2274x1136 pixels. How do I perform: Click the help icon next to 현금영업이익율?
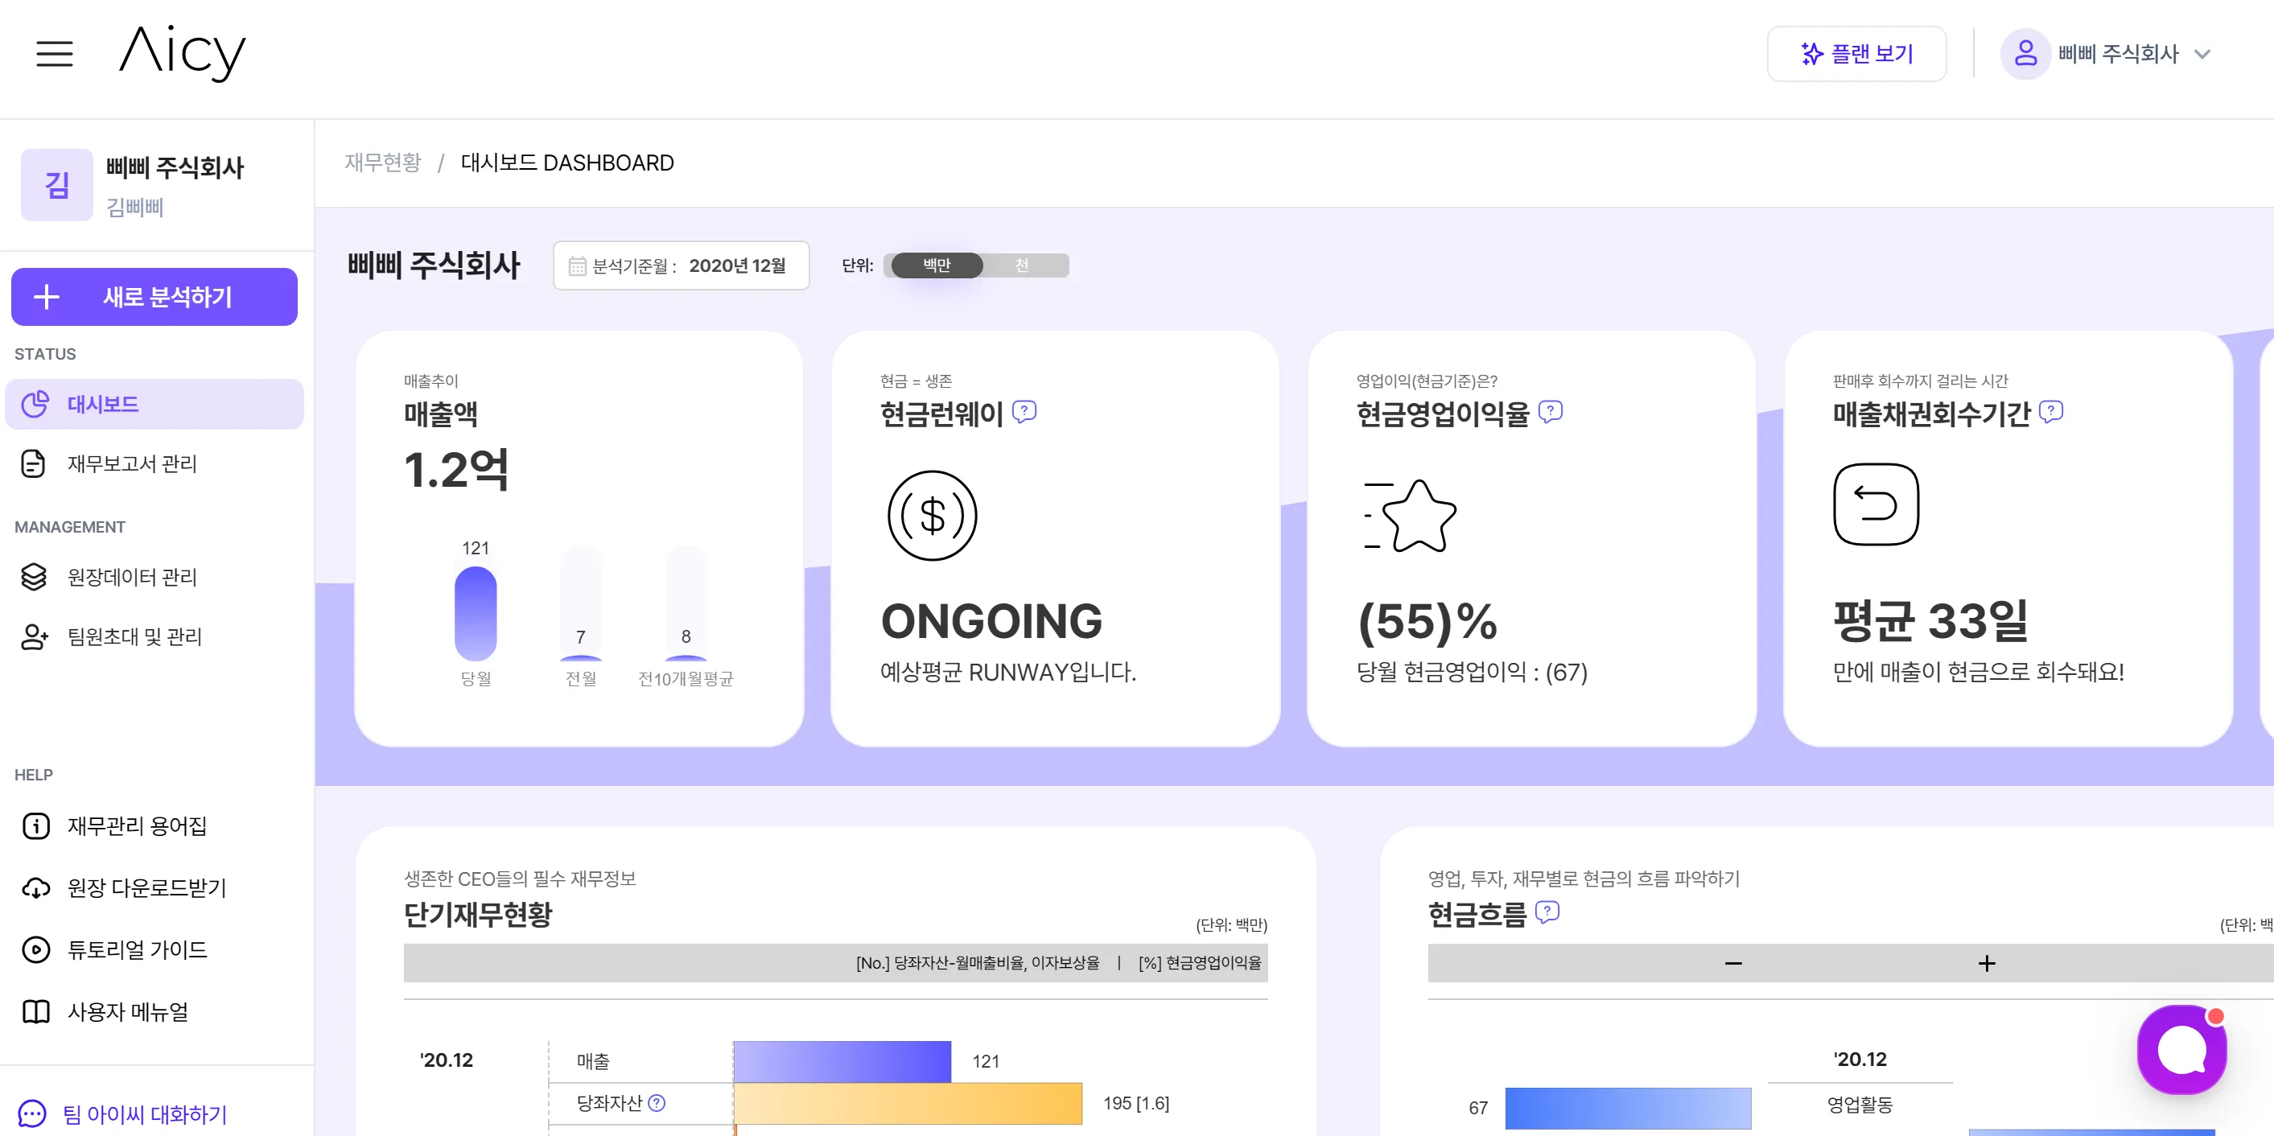pyautogui.click(x=1550, y=411)
